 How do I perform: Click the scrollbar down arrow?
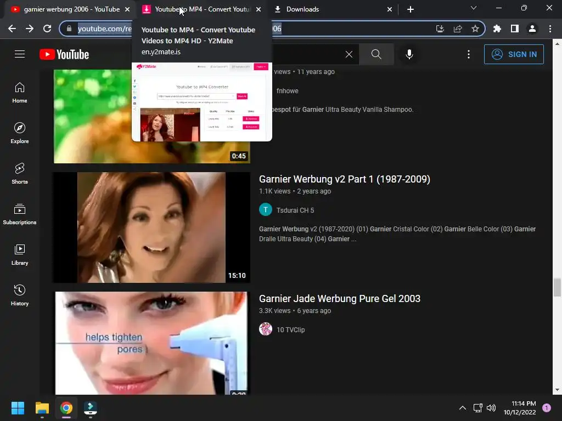pyautogui.click(x=557, y=390)
